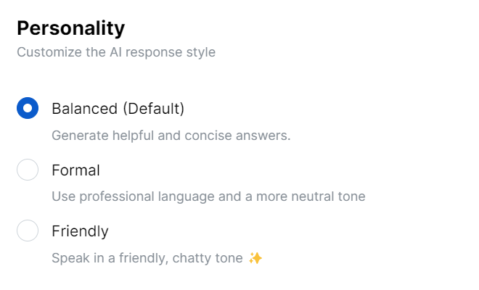Click the word friendly in the bottom description
This screenshot has height=290, width=479.
tap(144, 258)
